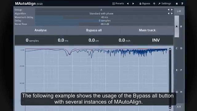The height and width of the screenshot is (111, 197).
Task: Click the 0.0 ms readout
Action: pos(63,40)
